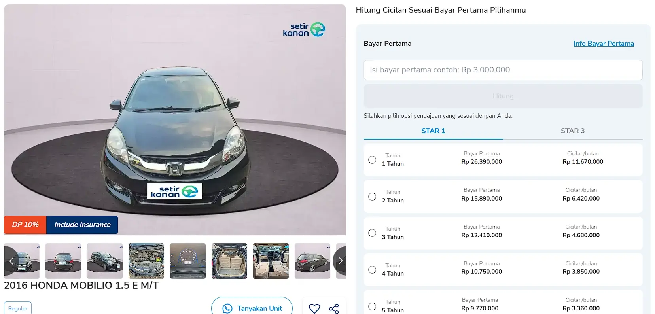Open the Info Bayar Pertama link
Screen dimensions: 655x314
pyautogui.click(x=604, y=44)
